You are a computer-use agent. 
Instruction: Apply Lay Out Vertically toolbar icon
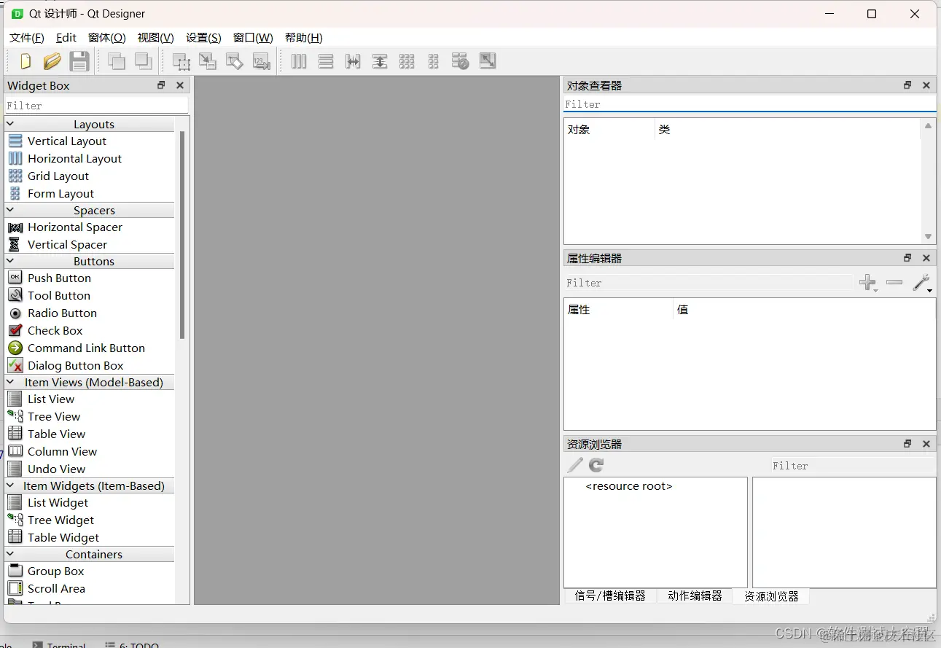(x=326, y=61)
